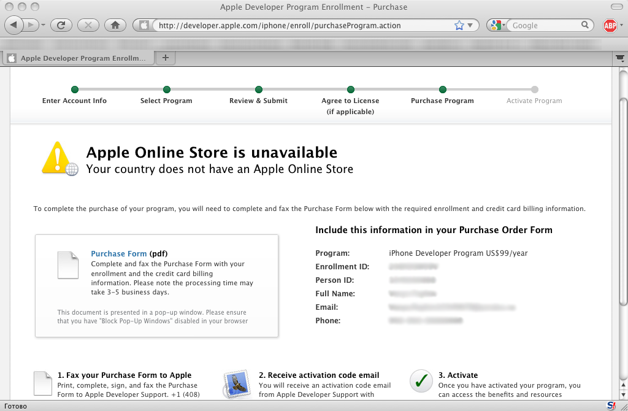Click the Mail stamp icon for activation email

coord(237,384)
